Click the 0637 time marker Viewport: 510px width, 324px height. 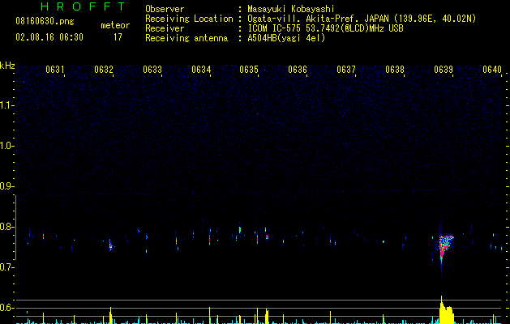(346, 70)
